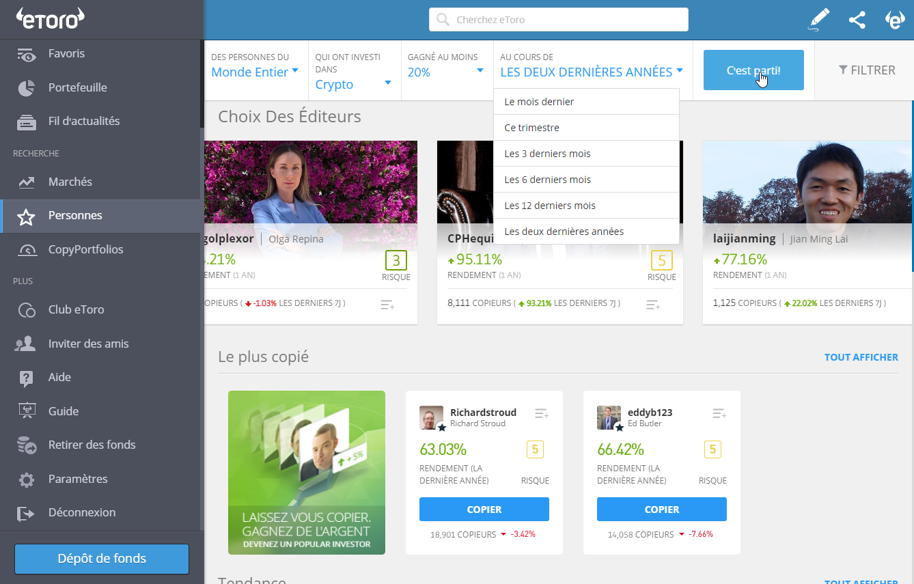The width and height of the screenshot is (914, 584).
Task: Select Personnes star icon in sidebar
Action: [x=26, y=217]
